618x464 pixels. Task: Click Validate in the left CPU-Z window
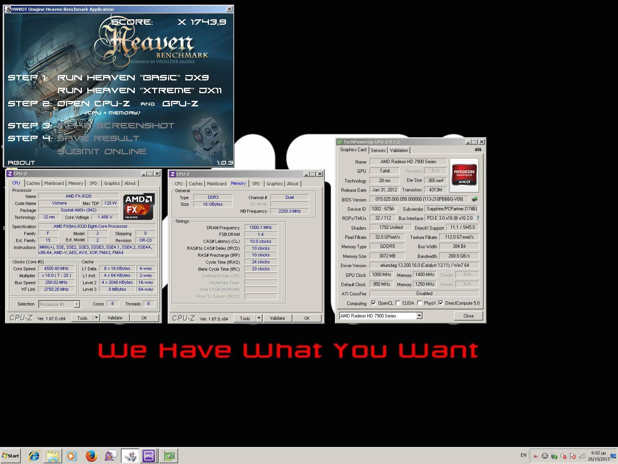115,318
